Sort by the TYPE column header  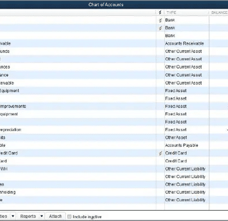click(x=172, y=13)
